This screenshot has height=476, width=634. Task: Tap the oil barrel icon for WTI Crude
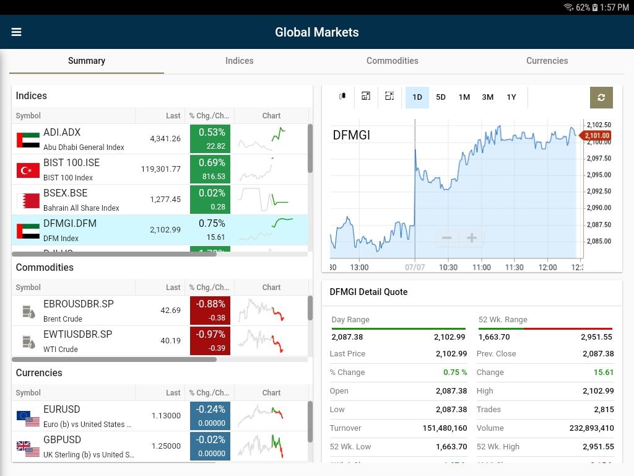pyautogui.click(x=28, y=342)
